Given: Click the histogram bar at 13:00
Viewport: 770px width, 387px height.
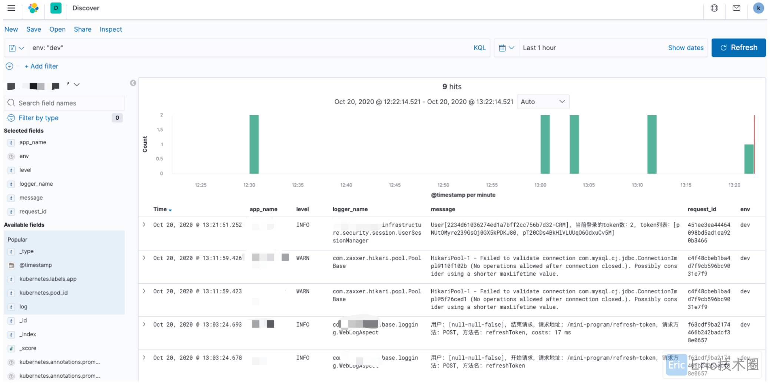Looking at the screenshot, I should tap(545, 144).
